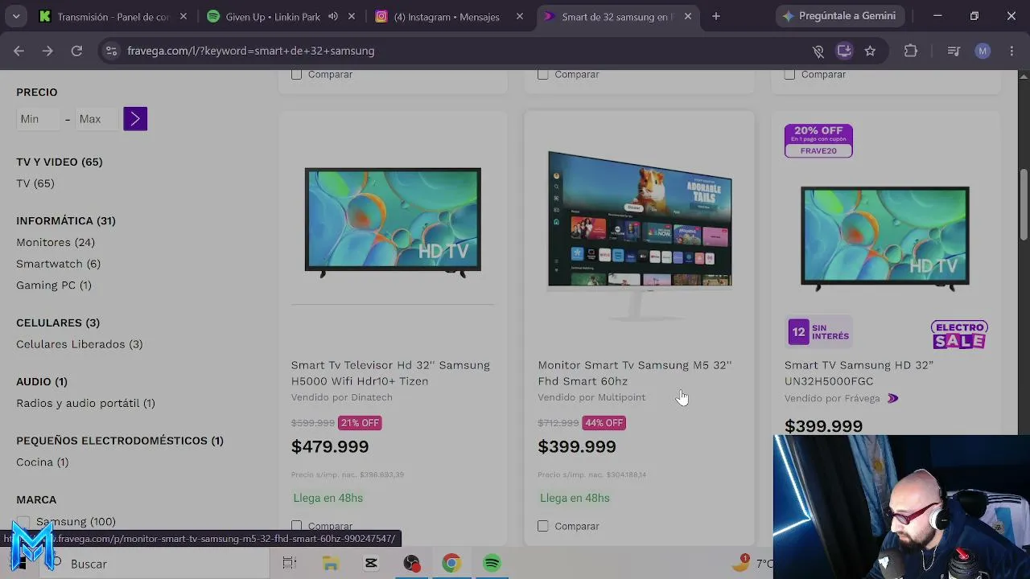
Task: Open the browser Extensions puzzle icon
Action: click(911, 51)
